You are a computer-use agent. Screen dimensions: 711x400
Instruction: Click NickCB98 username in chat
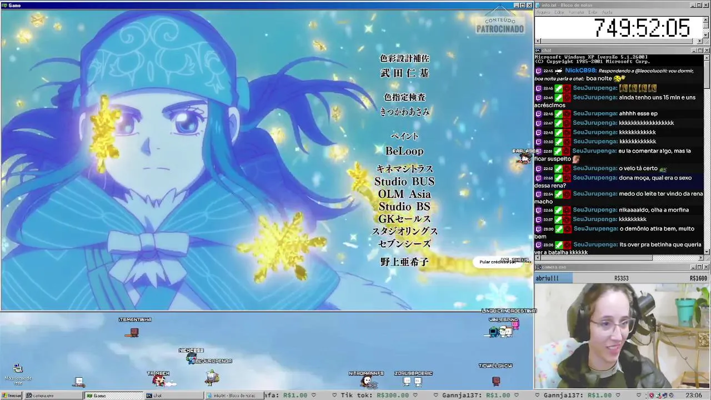(x=580, y=71)
